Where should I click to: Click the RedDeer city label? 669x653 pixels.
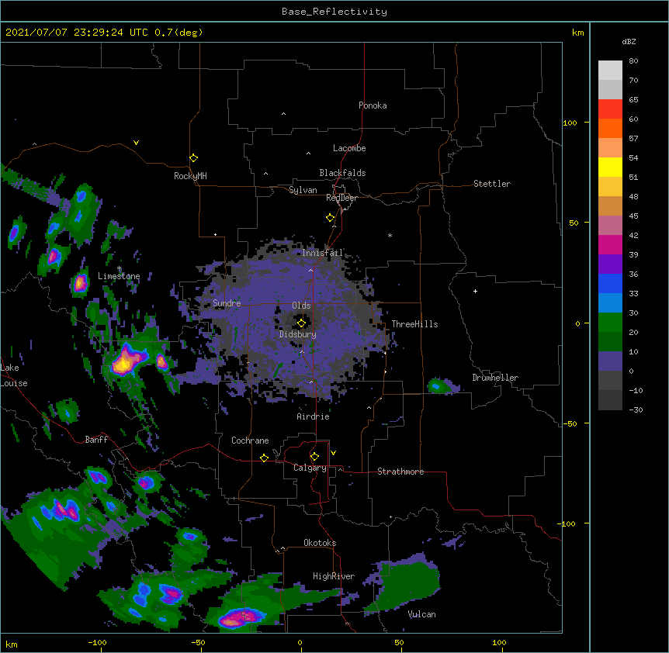coord(341,198)
